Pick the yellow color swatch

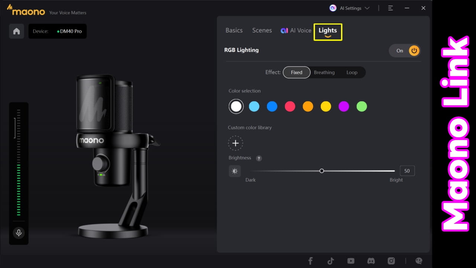point(326,106)
